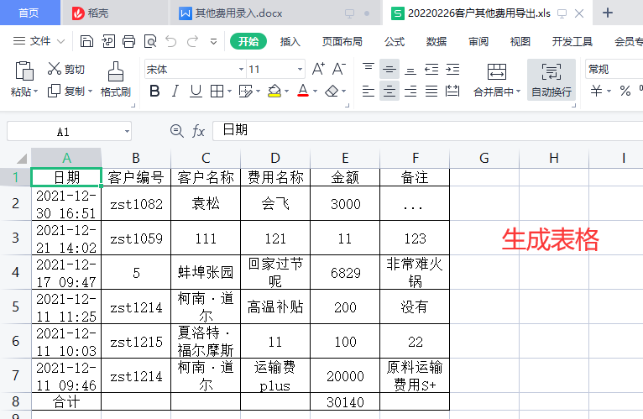Click the formula bar input showing 日期
The image size is (643, 419).
click(x=420, y=131)
